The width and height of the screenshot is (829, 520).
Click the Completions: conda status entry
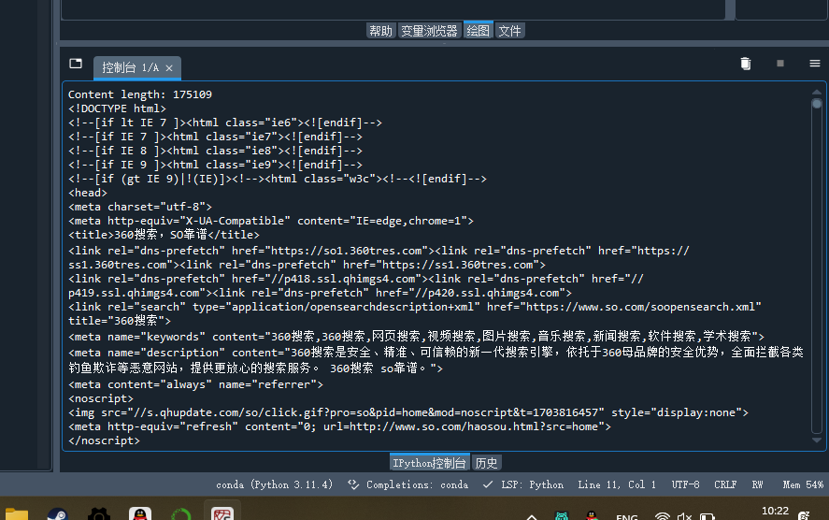coord(417,484)
